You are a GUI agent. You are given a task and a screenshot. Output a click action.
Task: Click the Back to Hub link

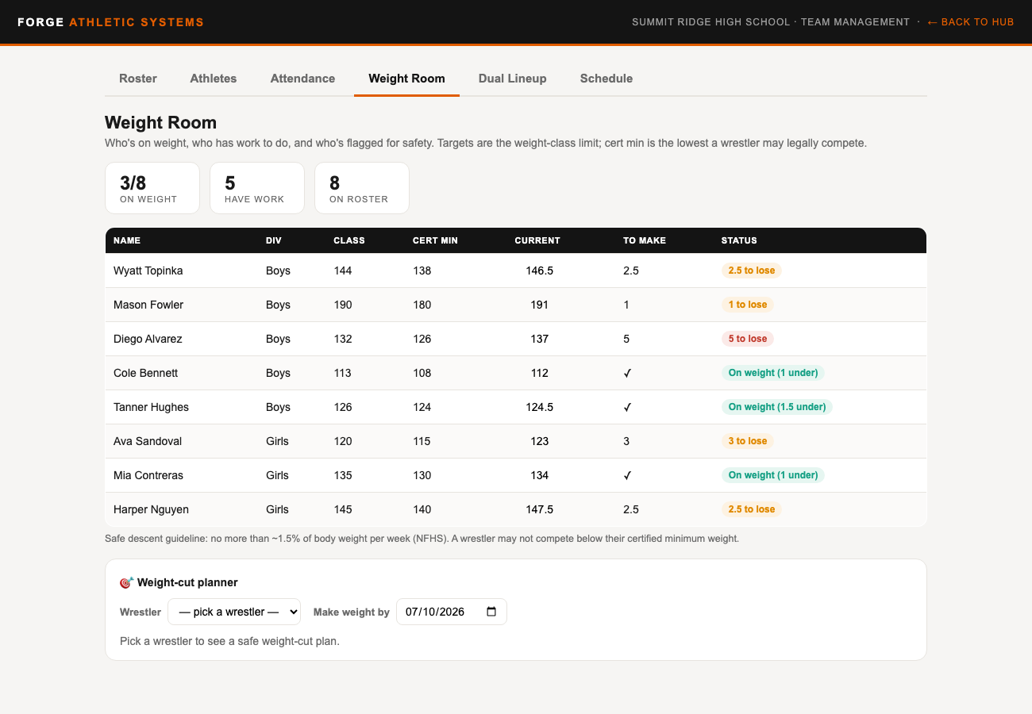click(970, 22)
